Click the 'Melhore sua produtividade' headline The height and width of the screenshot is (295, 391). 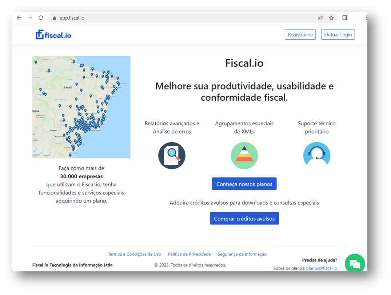(244, 92)
